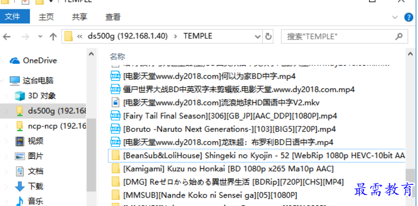The width and height of the screenshot is (418, 206).
Task: Switch to the 共享 ribbon tab
Action: (79, 17)
